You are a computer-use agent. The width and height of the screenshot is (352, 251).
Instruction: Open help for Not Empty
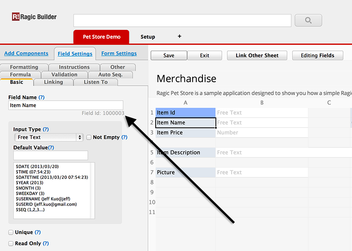click(x=125, y=137)
